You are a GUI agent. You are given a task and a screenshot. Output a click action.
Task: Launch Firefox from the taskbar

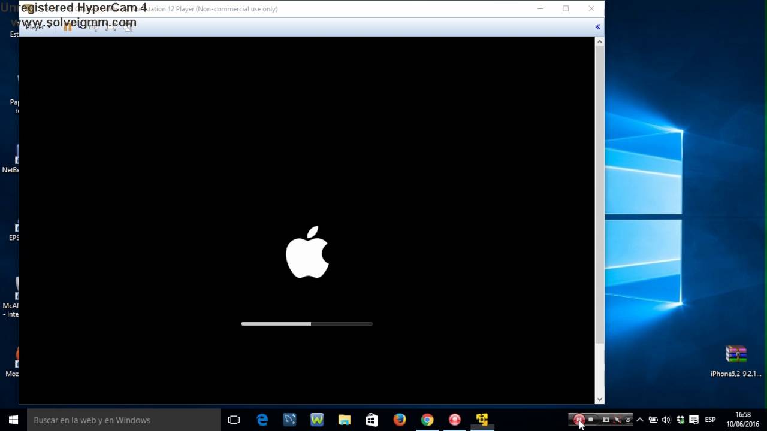tap(400, 420)
